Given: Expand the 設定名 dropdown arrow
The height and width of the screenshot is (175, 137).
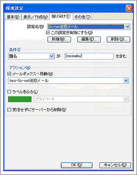Looking at the screenshot, I should coord(128,27).
